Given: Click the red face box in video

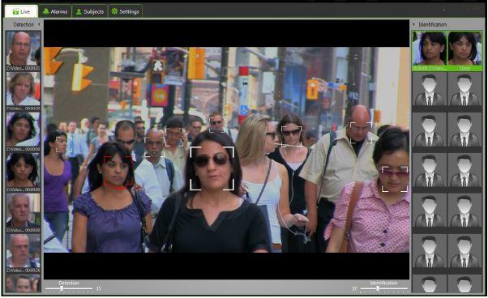Looking at the screenshot, I should point(118,172).
